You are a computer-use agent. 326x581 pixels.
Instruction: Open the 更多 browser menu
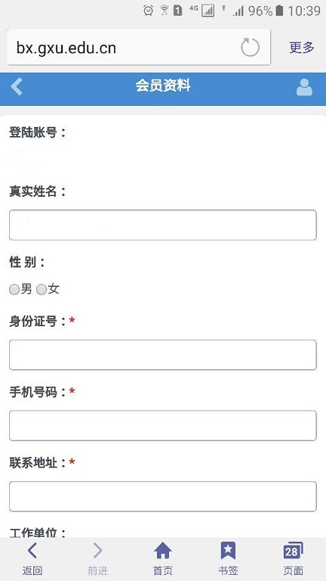point(302,48)
